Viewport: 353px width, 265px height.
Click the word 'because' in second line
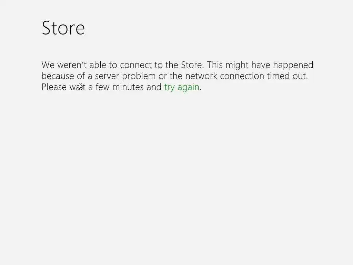58,76
